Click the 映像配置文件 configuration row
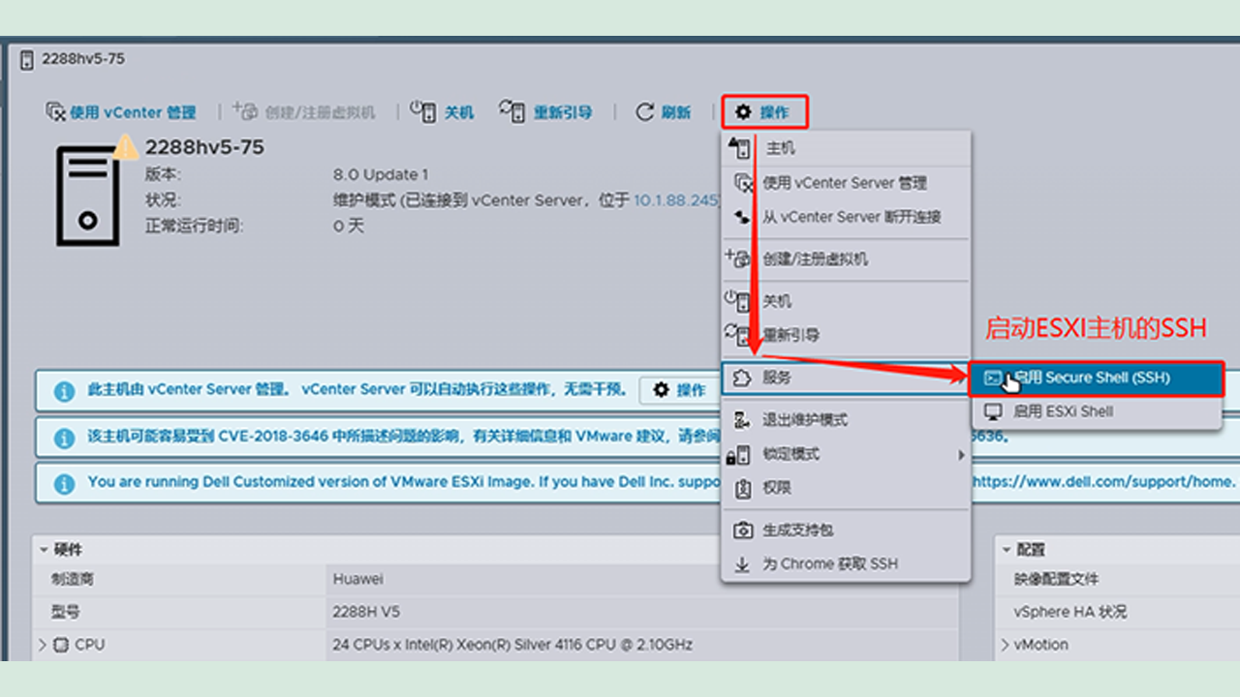Image resolution: width=1240 pixels, height=697 pixels. click(x=1117, y=579)
